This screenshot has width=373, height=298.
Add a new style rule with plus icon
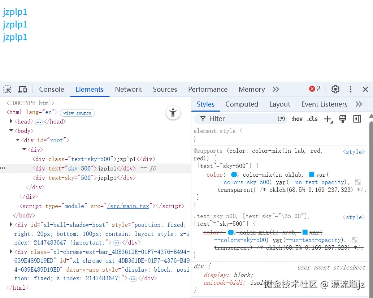328,119
